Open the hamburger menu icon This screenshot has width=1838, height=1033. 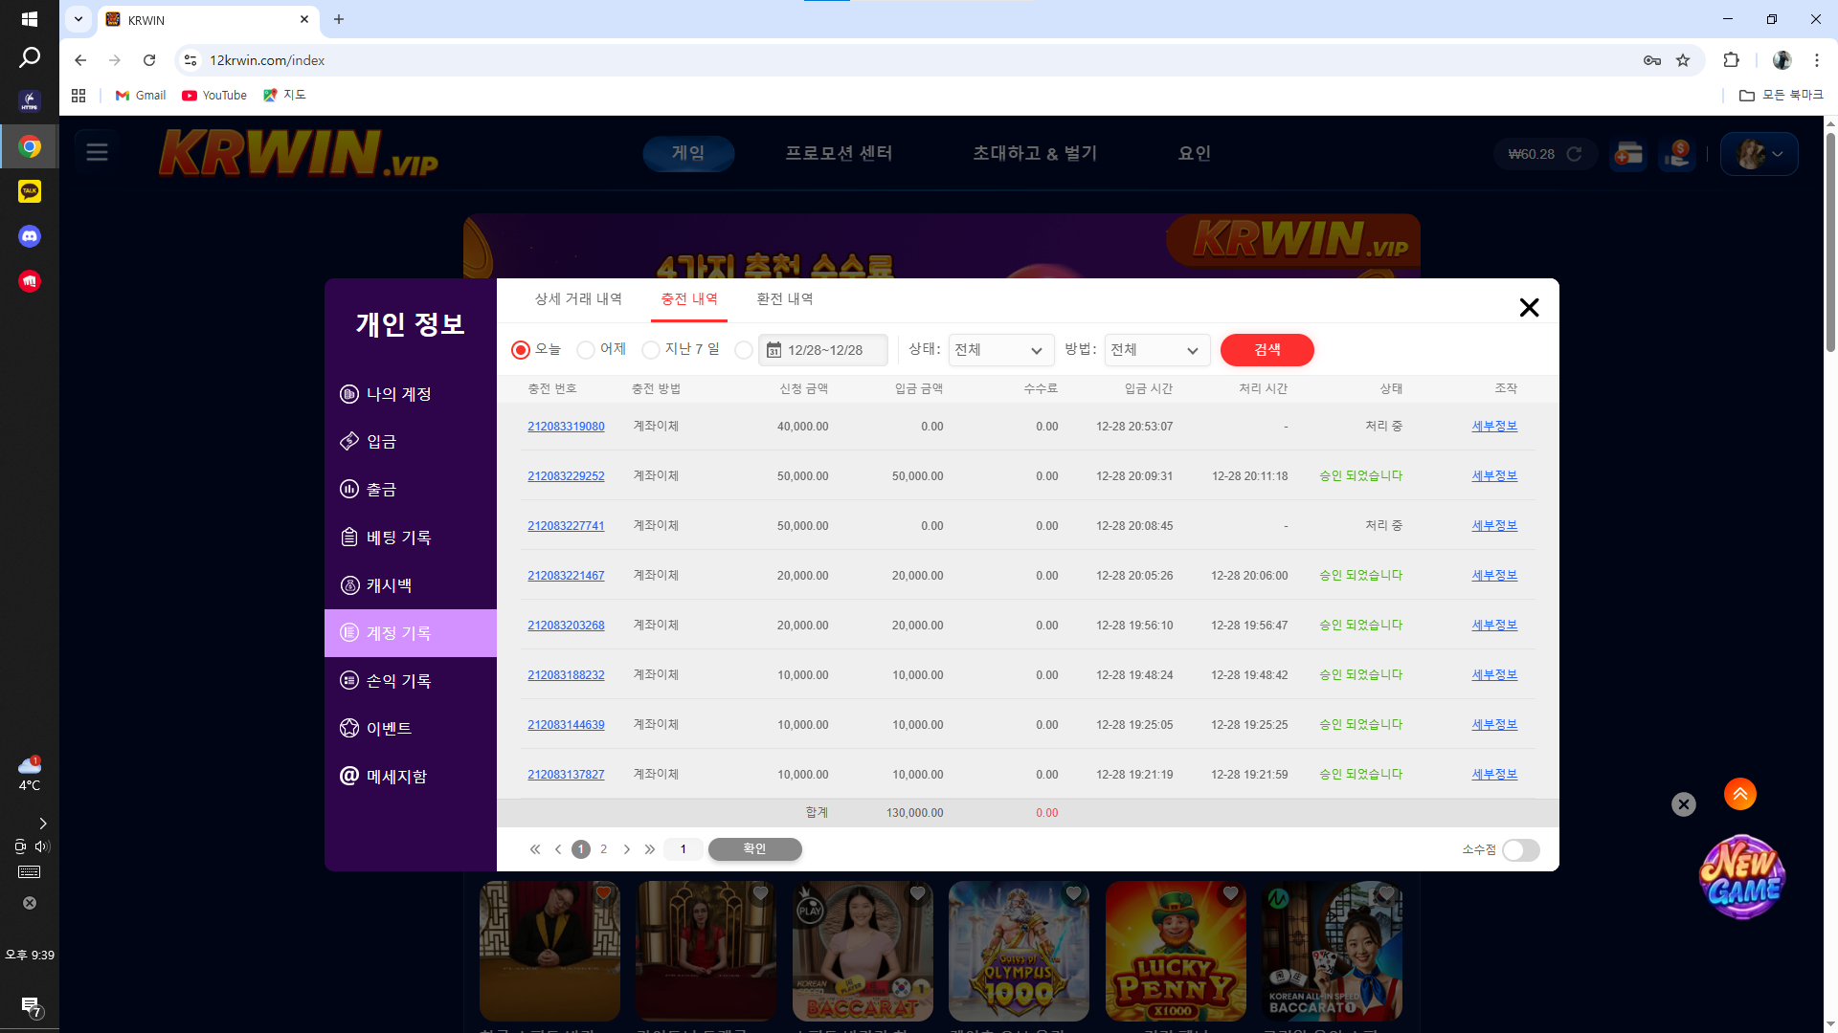97,152
